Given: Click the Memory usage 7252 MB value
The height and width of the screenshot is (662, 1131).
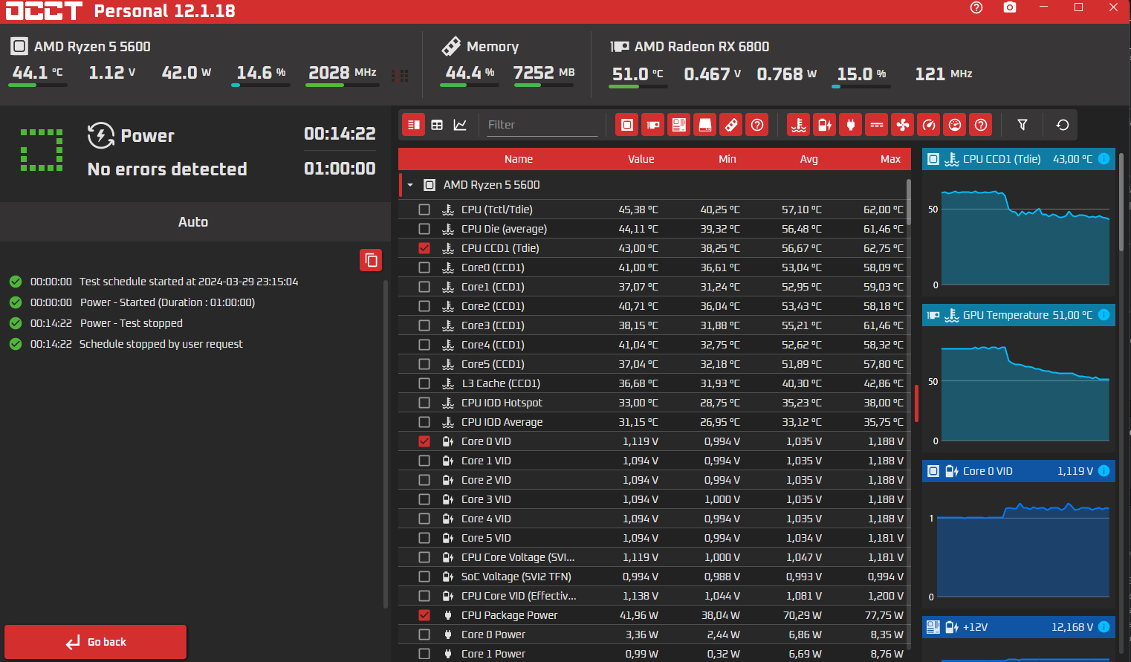Looking at the screenshot, I should 544,73.
